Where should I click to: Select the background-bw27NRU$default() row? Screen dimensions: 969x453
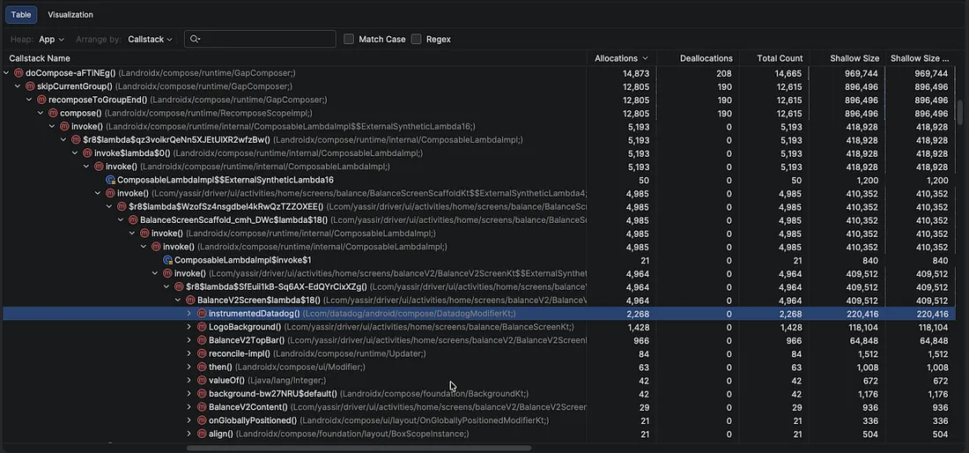[x=479, y=394]
